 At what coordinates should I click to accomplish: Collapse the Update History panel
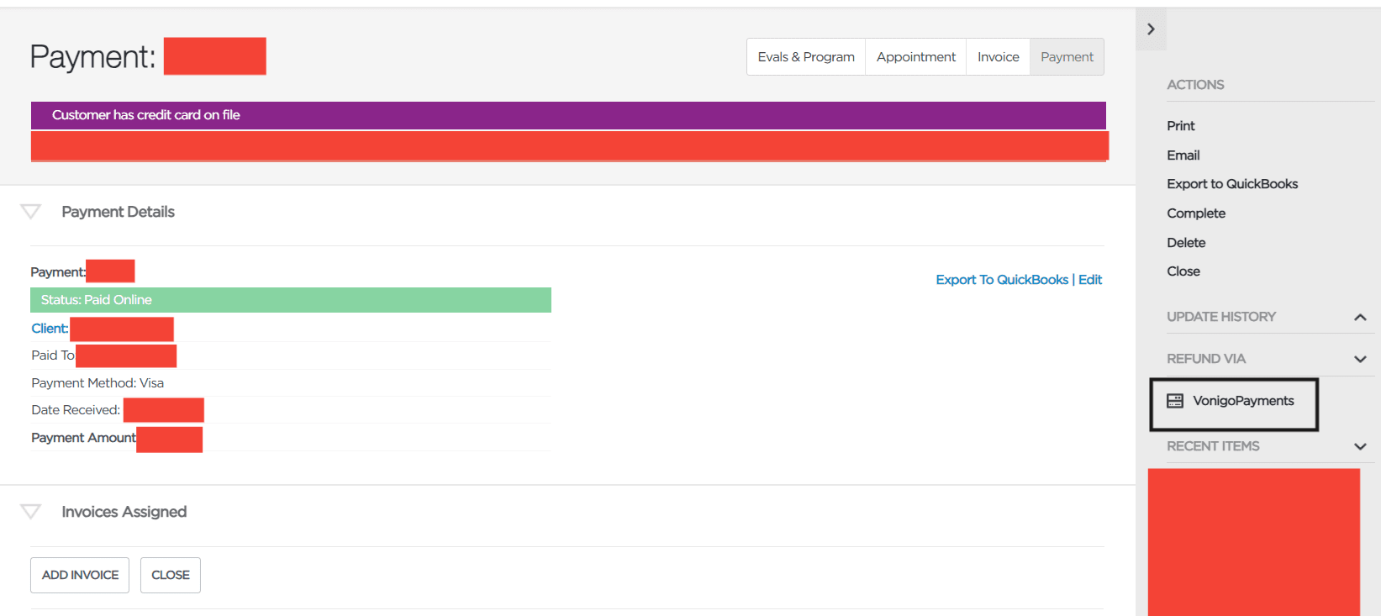1360,317
